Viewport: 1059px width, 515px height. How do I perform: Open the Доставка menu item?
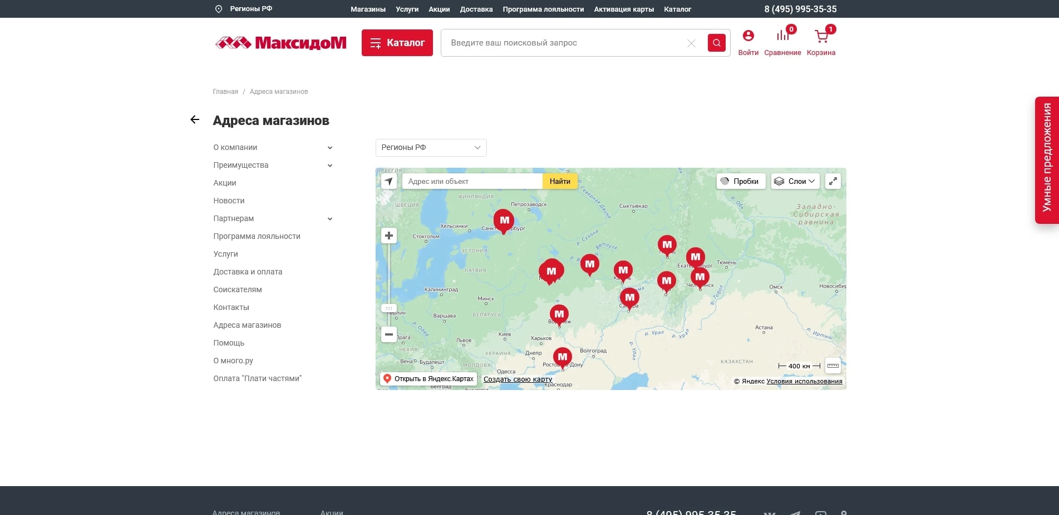coord(476,9)
